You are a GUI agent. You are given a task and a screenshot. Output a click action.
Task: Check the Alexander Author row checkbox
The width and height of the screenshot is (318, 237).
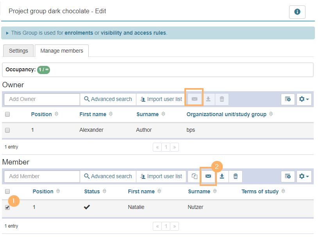(7, 130)
